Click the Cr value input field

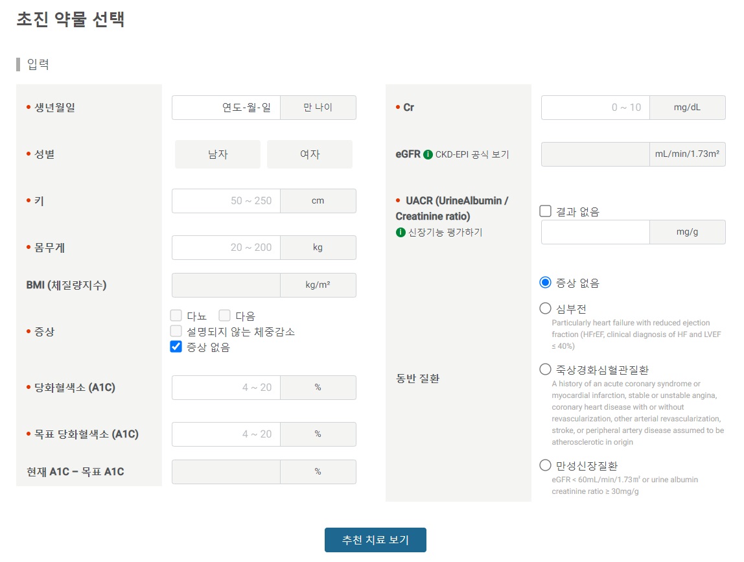[x=594, y=108]
